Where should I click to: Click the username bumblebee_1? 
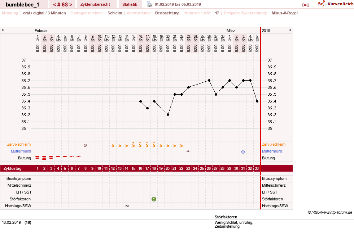point(22,5)
